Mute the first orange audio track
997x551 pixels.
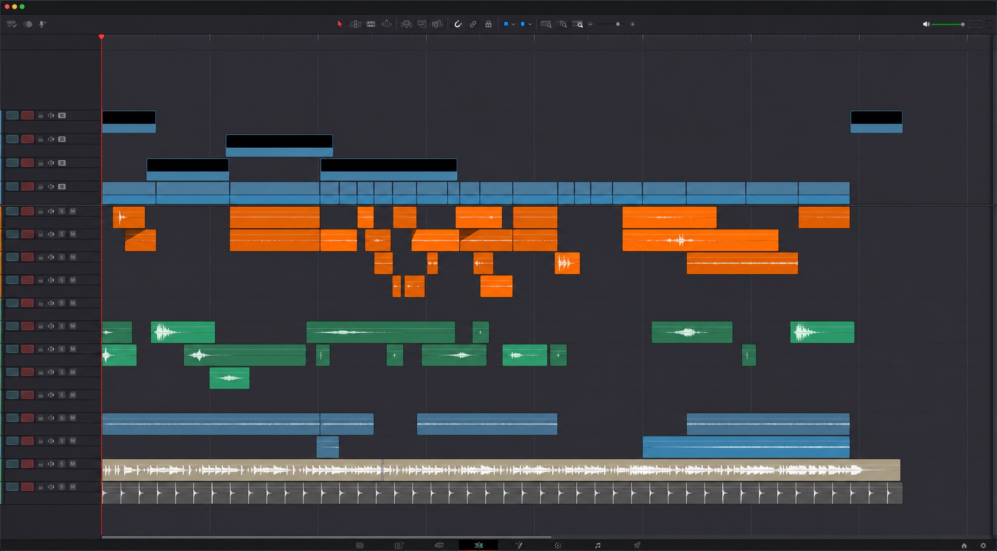tap(73, 211)
